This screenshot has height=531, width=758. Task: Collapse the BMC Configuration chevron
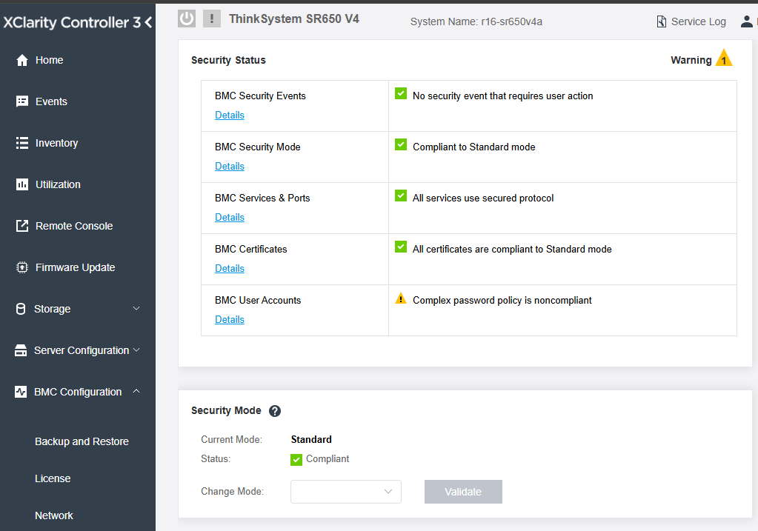136,391
